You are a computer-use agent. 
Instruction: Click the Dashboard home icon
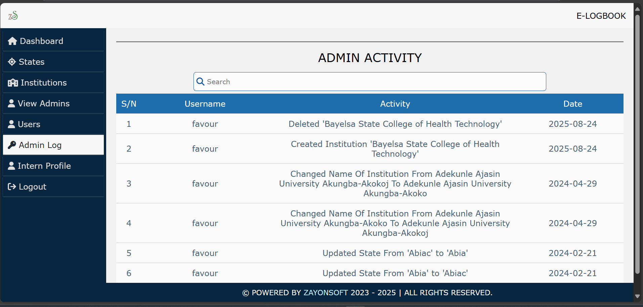click(x=12, y=41)
